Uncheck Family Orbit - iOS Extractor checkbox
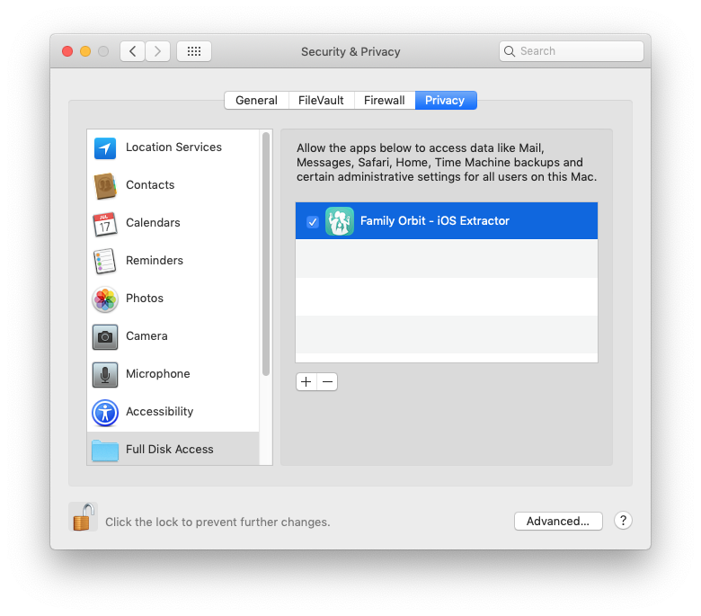This screenshot has height=616, width=701. [313, 221]
